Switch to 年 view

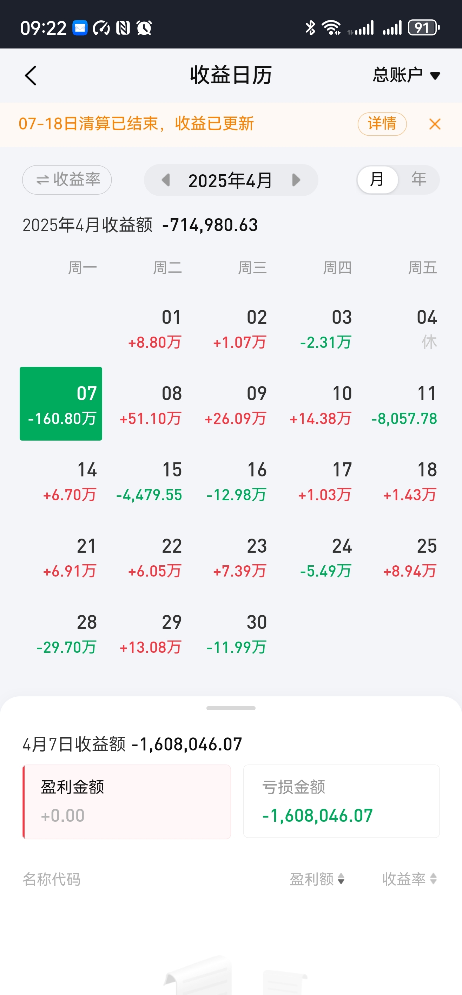[419, 180]
